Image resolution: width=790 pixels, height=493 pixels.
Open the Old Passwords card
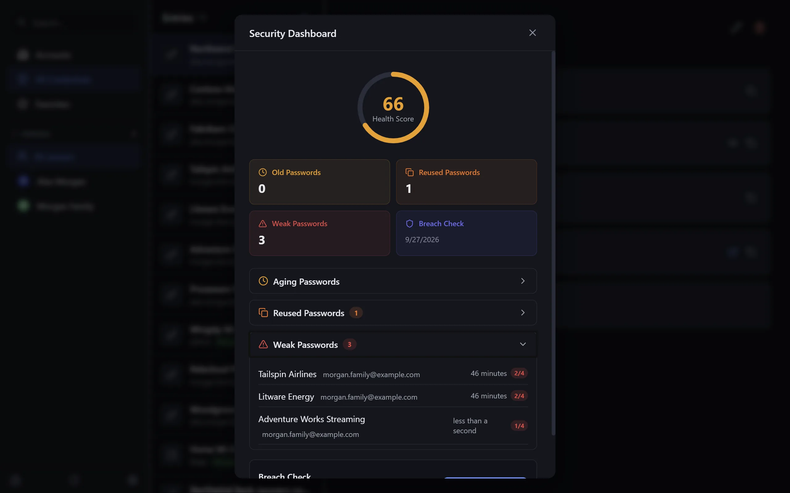320,182
